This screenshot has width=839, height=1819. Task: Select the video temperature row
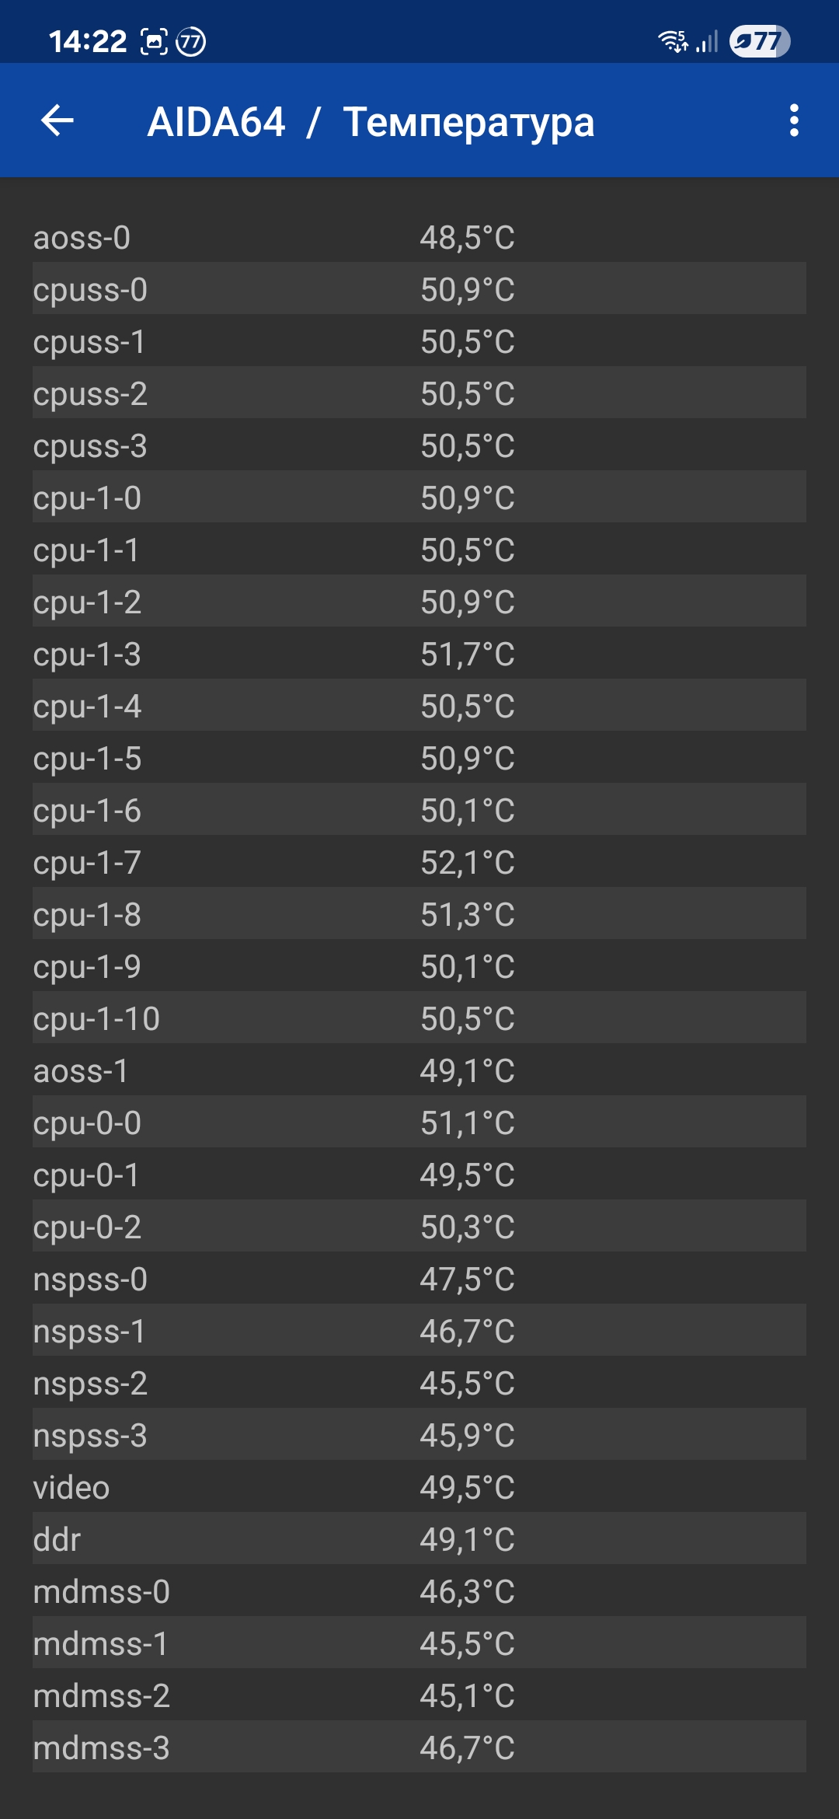tap(419, 1487)
